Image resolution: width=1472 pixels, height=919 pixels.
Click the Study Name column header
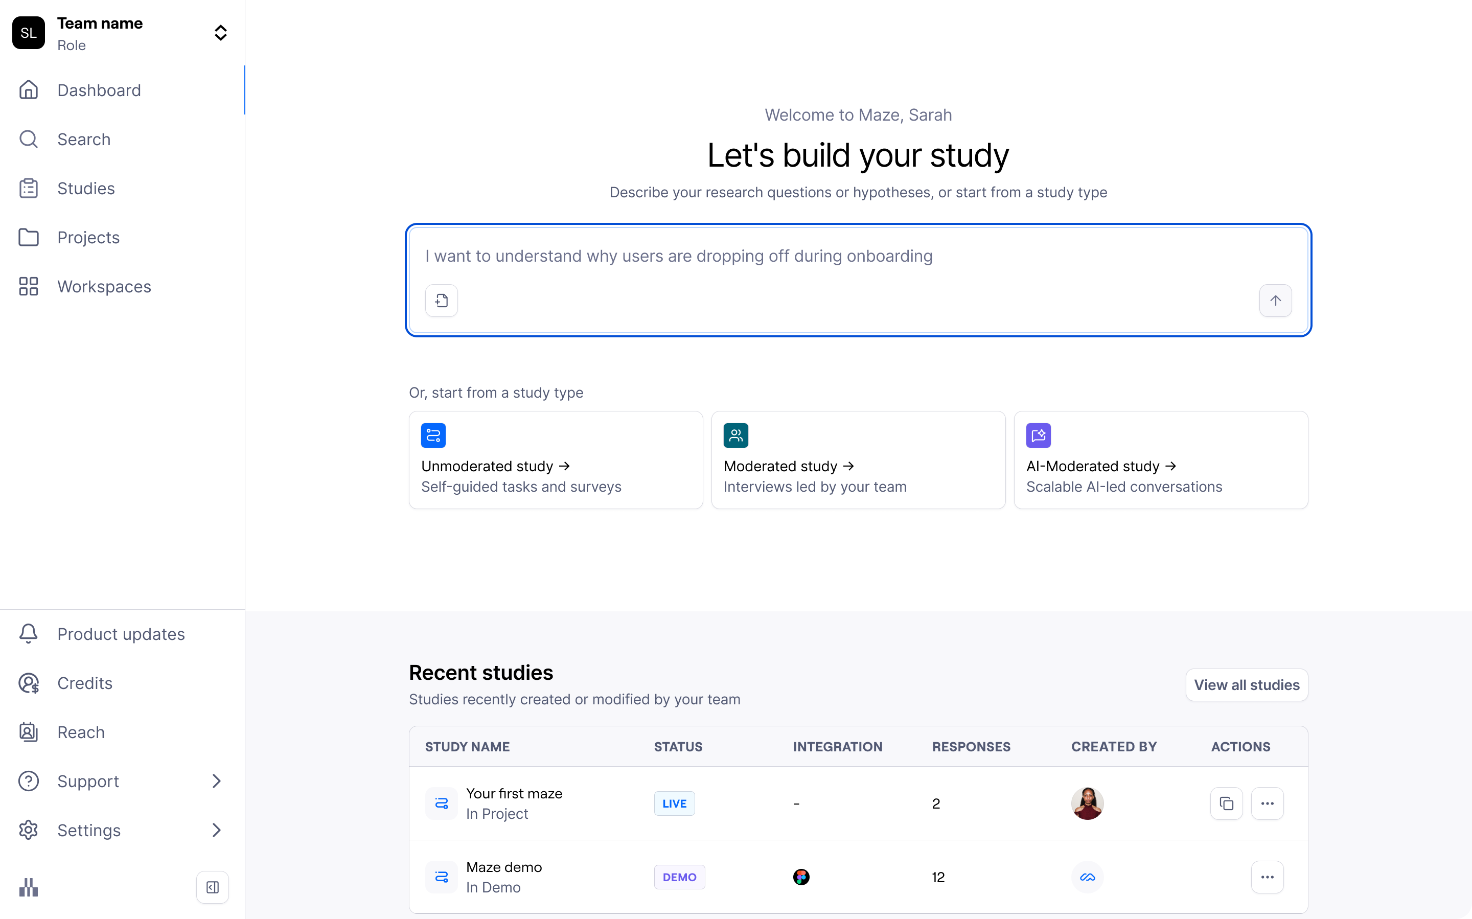click(467, 746)
